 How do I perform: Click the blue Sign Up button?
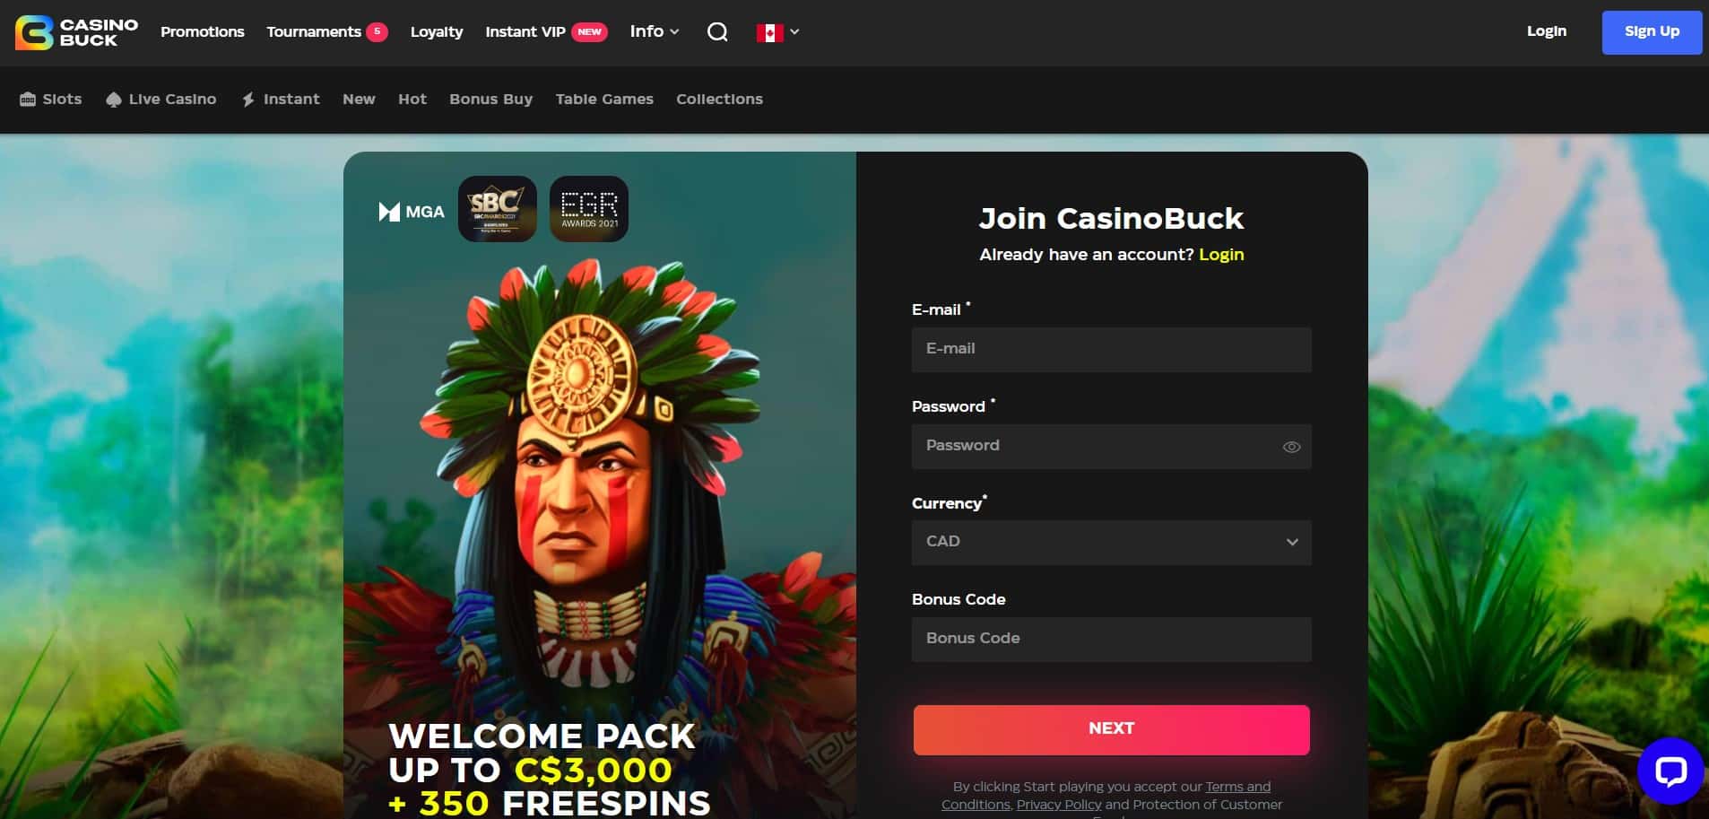point(1652,32)
